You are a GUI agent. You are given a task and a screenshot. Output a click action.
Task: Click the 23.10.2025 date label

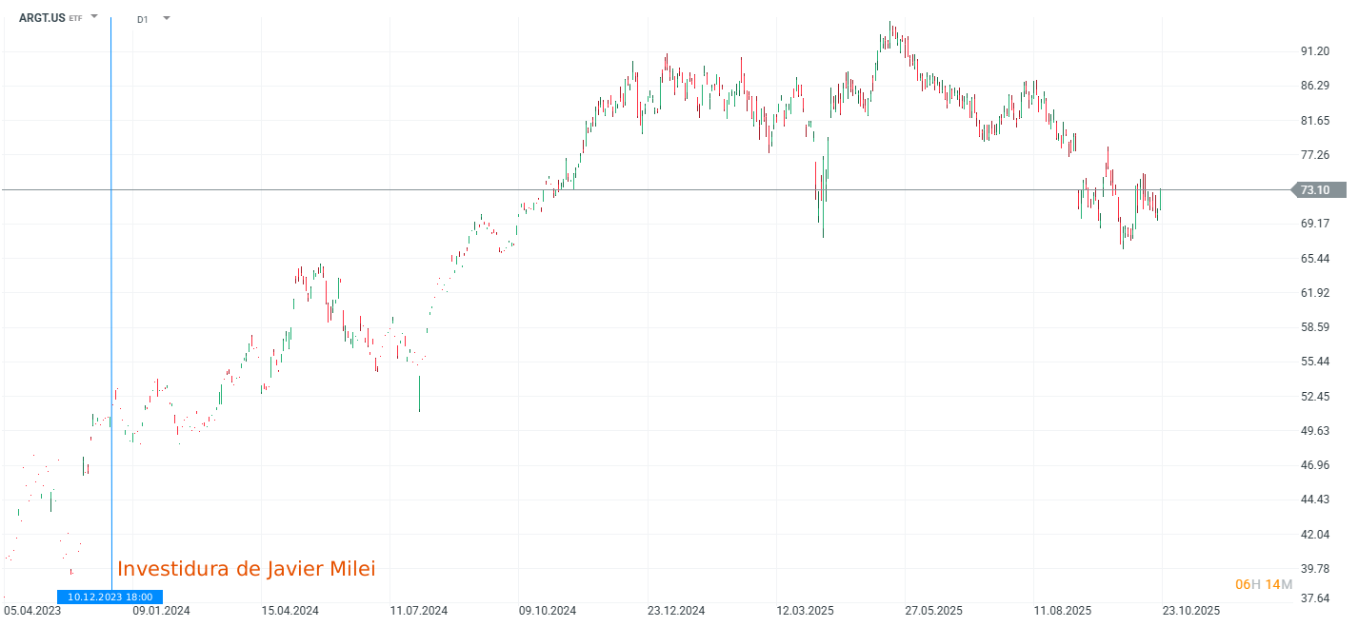[x=1189, y=609]
